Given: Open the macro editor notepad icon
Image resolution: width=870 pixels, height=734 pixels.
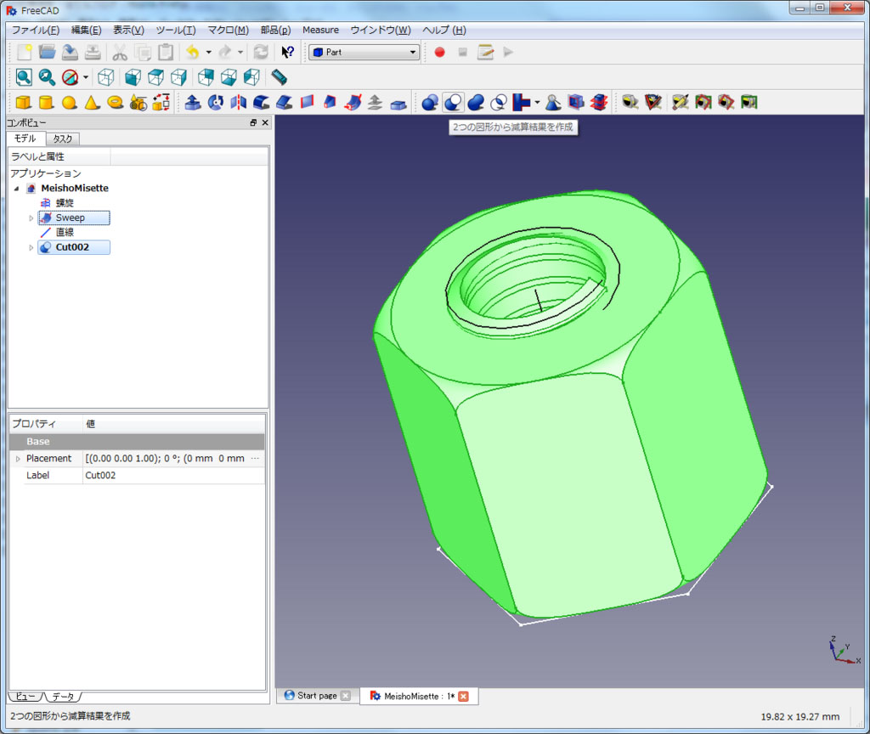Looking at the screenshot, I should point(485,52).
